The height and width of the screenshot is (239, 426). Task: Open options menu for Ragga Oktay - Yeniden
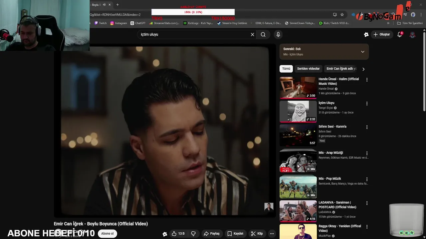click(x=367, y=227)
